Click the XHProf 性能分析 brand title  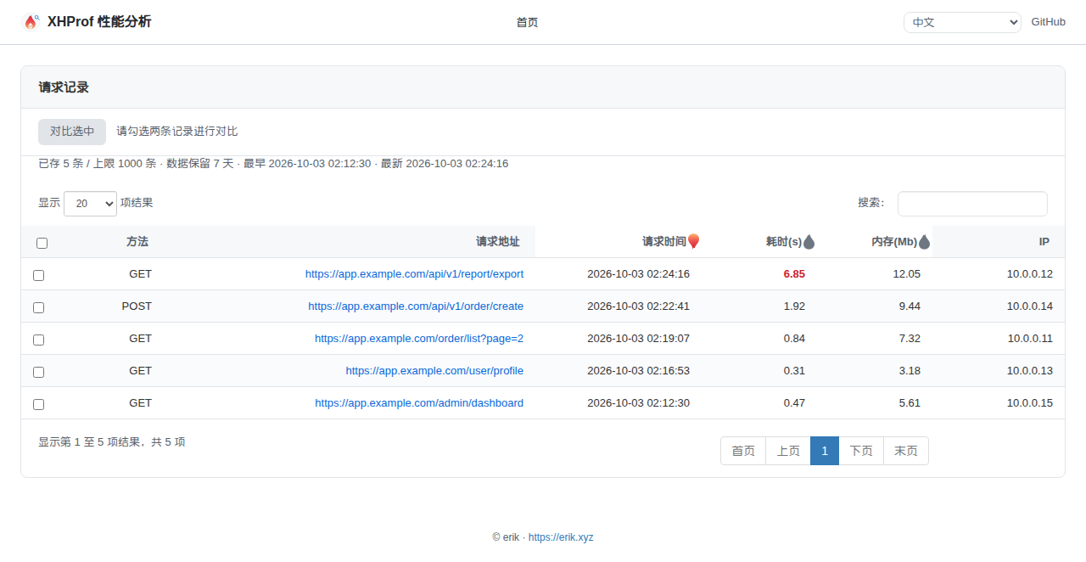pyautogui.click(x=99, y=22)
